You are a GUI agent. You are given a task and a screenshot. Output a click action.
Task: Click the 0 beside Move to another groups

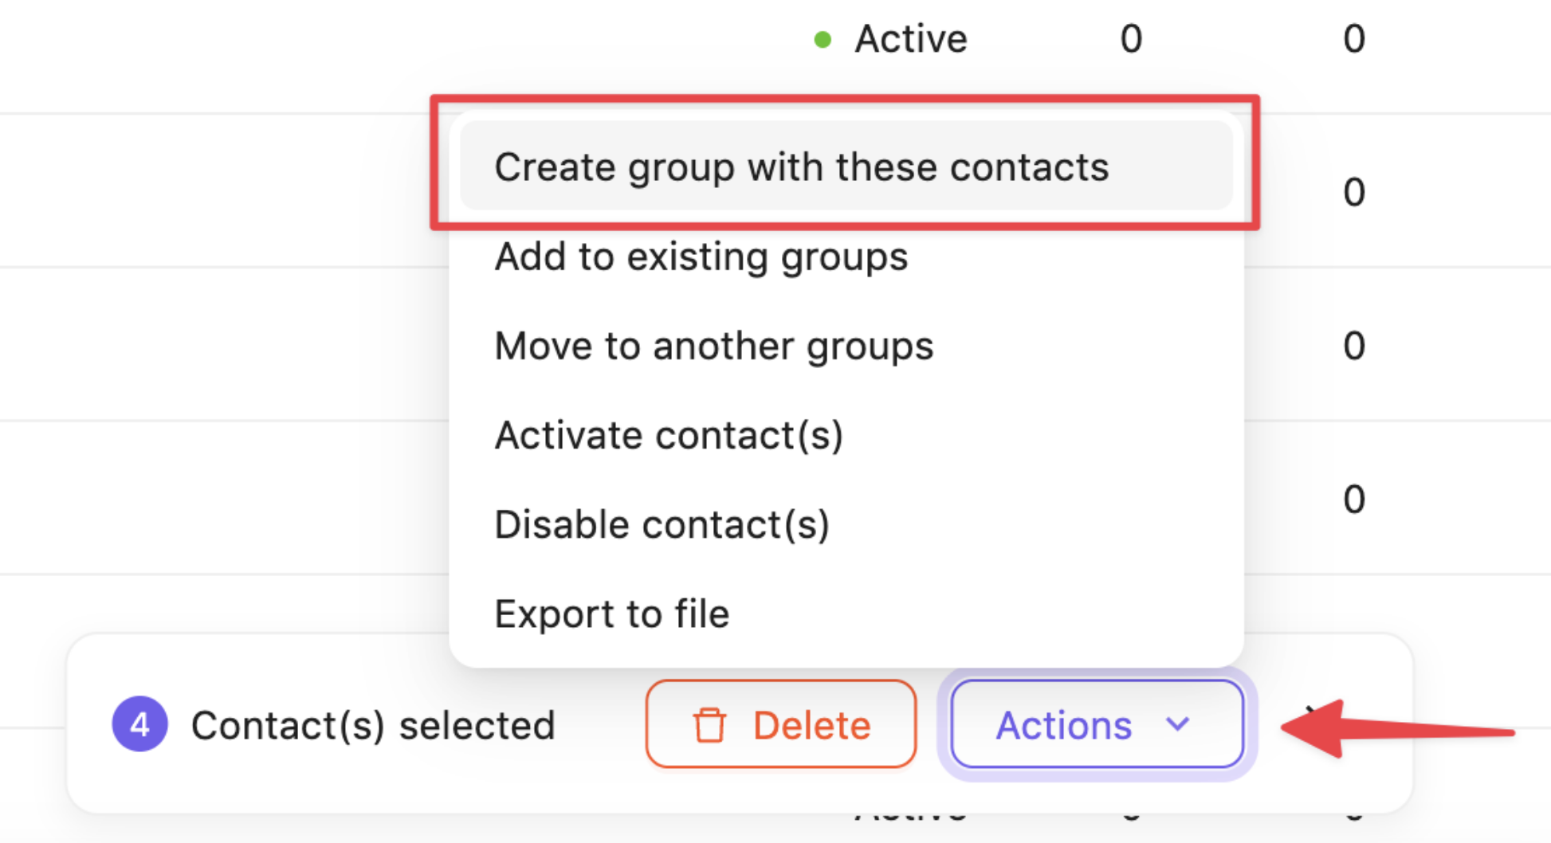(x=1353, y=346)
